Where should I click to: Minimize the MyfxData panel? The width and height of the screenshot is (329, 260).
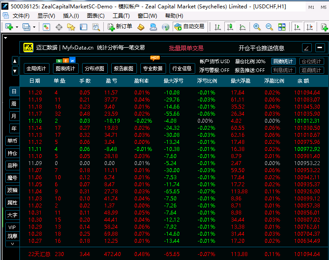320,48
